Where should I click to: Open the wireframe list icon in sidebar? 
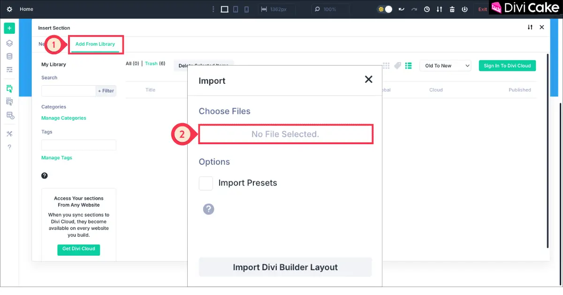coord(9,69)
